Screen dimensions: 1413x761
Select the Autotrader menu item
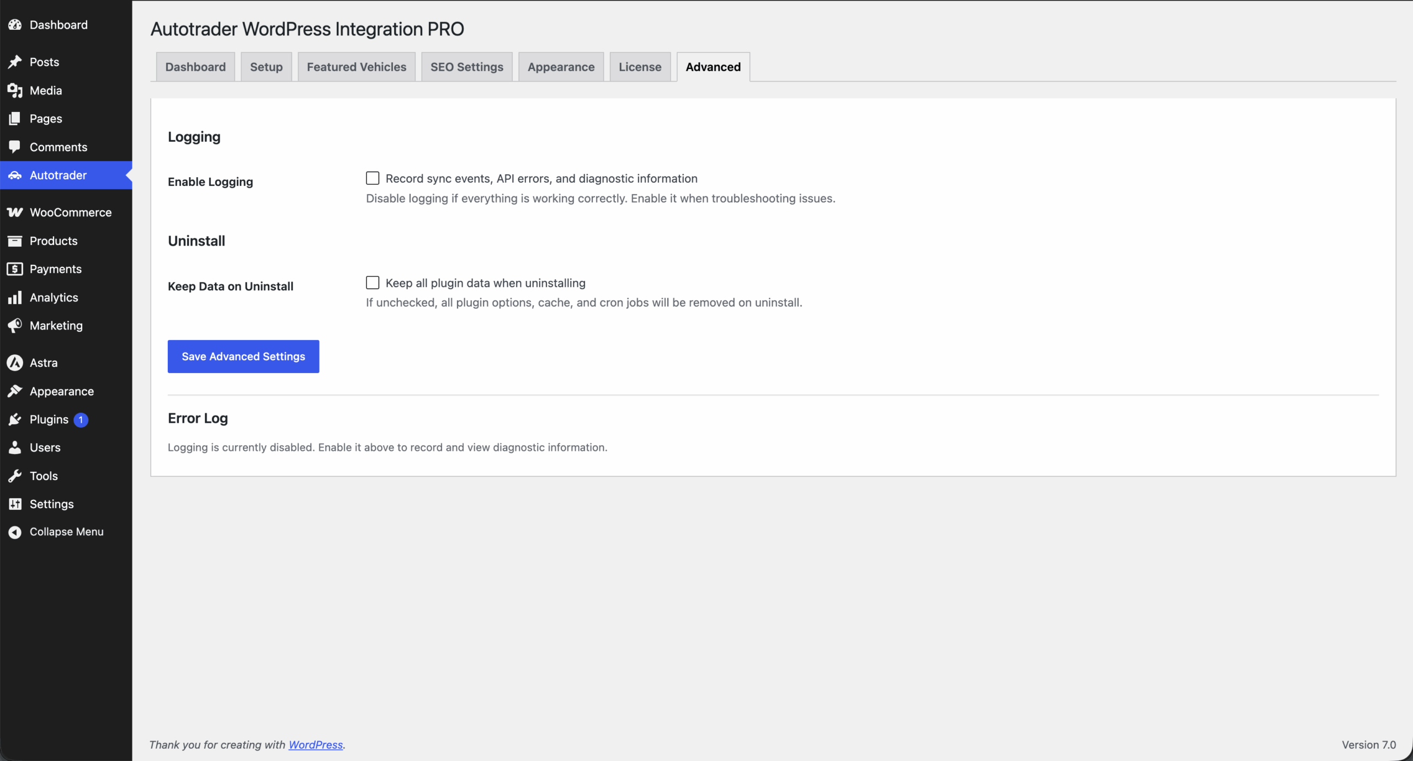66,175
